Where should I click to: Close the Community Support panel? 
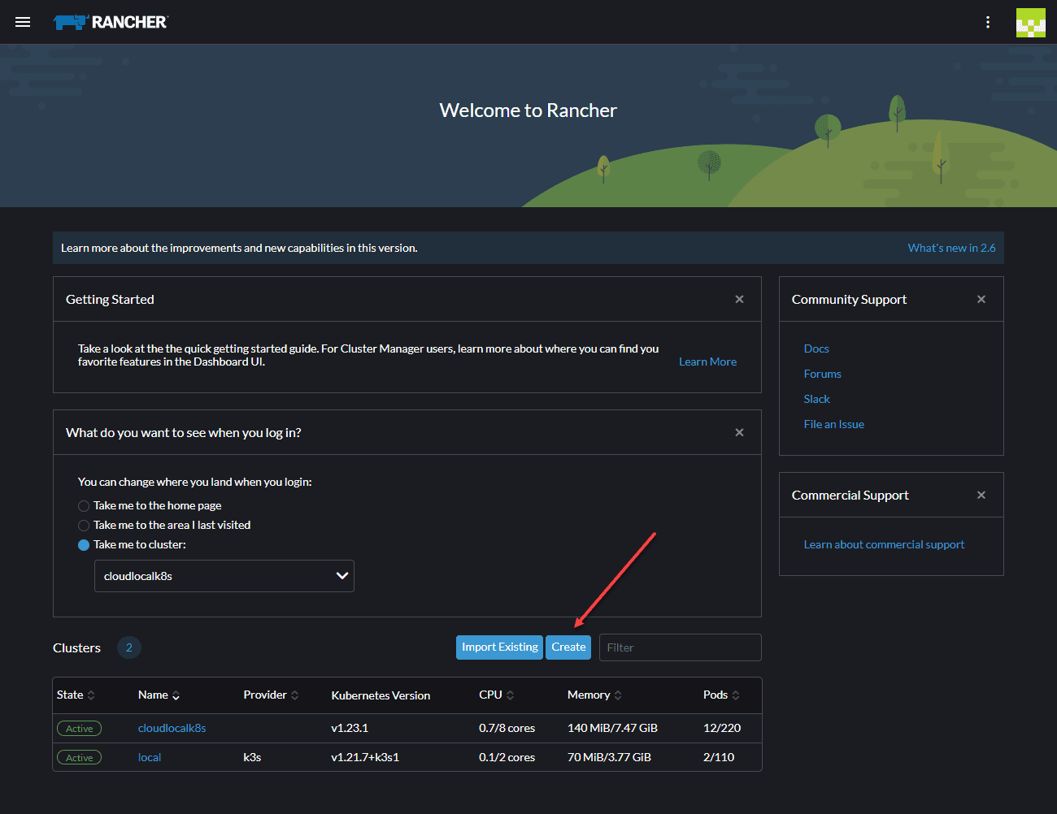click(981, 299)
